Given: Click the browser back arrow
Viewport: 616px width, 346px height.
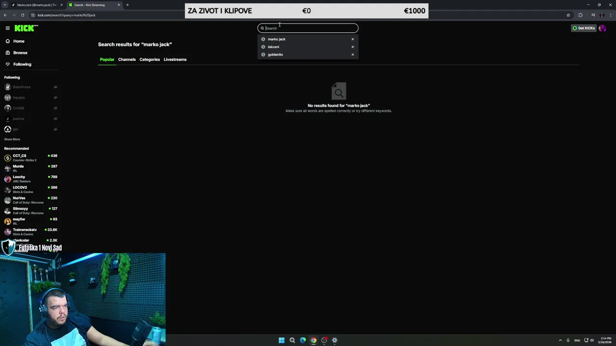Looking at the screenshot, I should tap(5, 15).
